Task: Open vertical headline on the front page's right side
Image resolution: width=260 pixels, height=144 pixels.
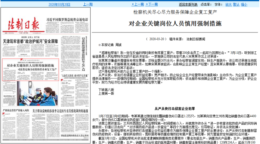Action: point(83,54)
